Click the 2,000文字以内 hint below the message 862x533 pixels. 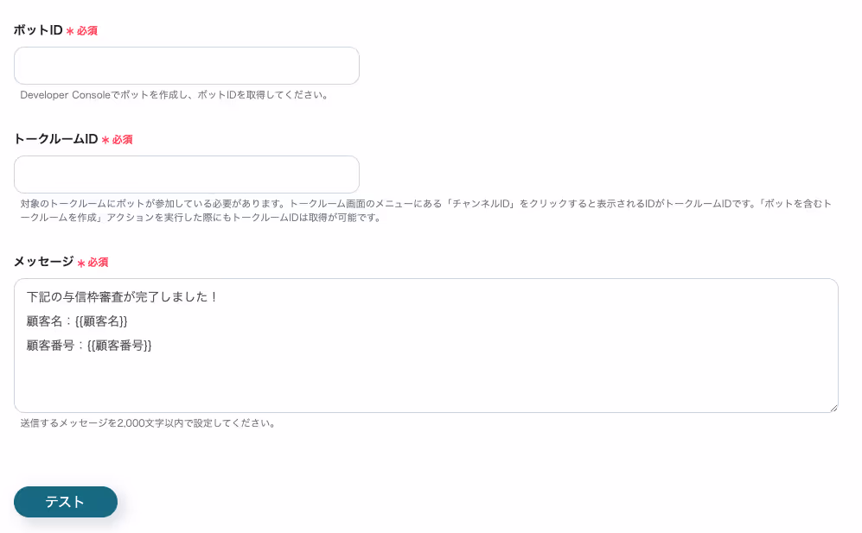[x=147, y=423]
